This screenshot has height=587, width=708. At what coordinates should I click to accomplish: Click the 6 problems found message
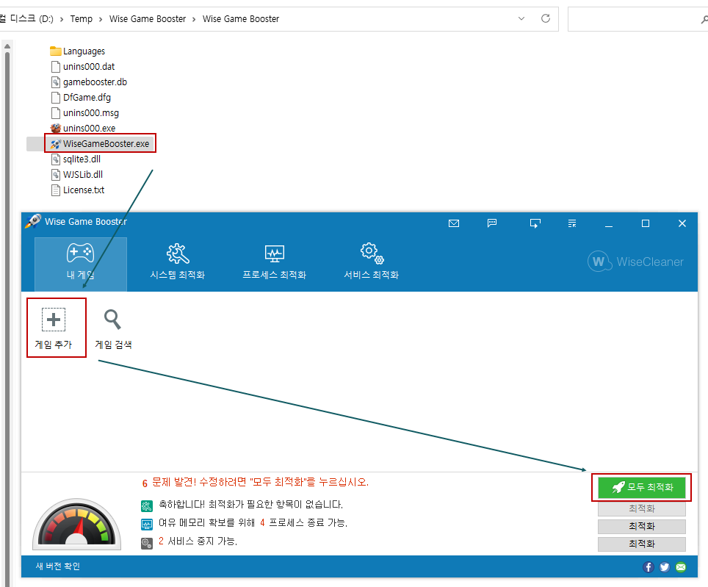[x=256, y=482]
